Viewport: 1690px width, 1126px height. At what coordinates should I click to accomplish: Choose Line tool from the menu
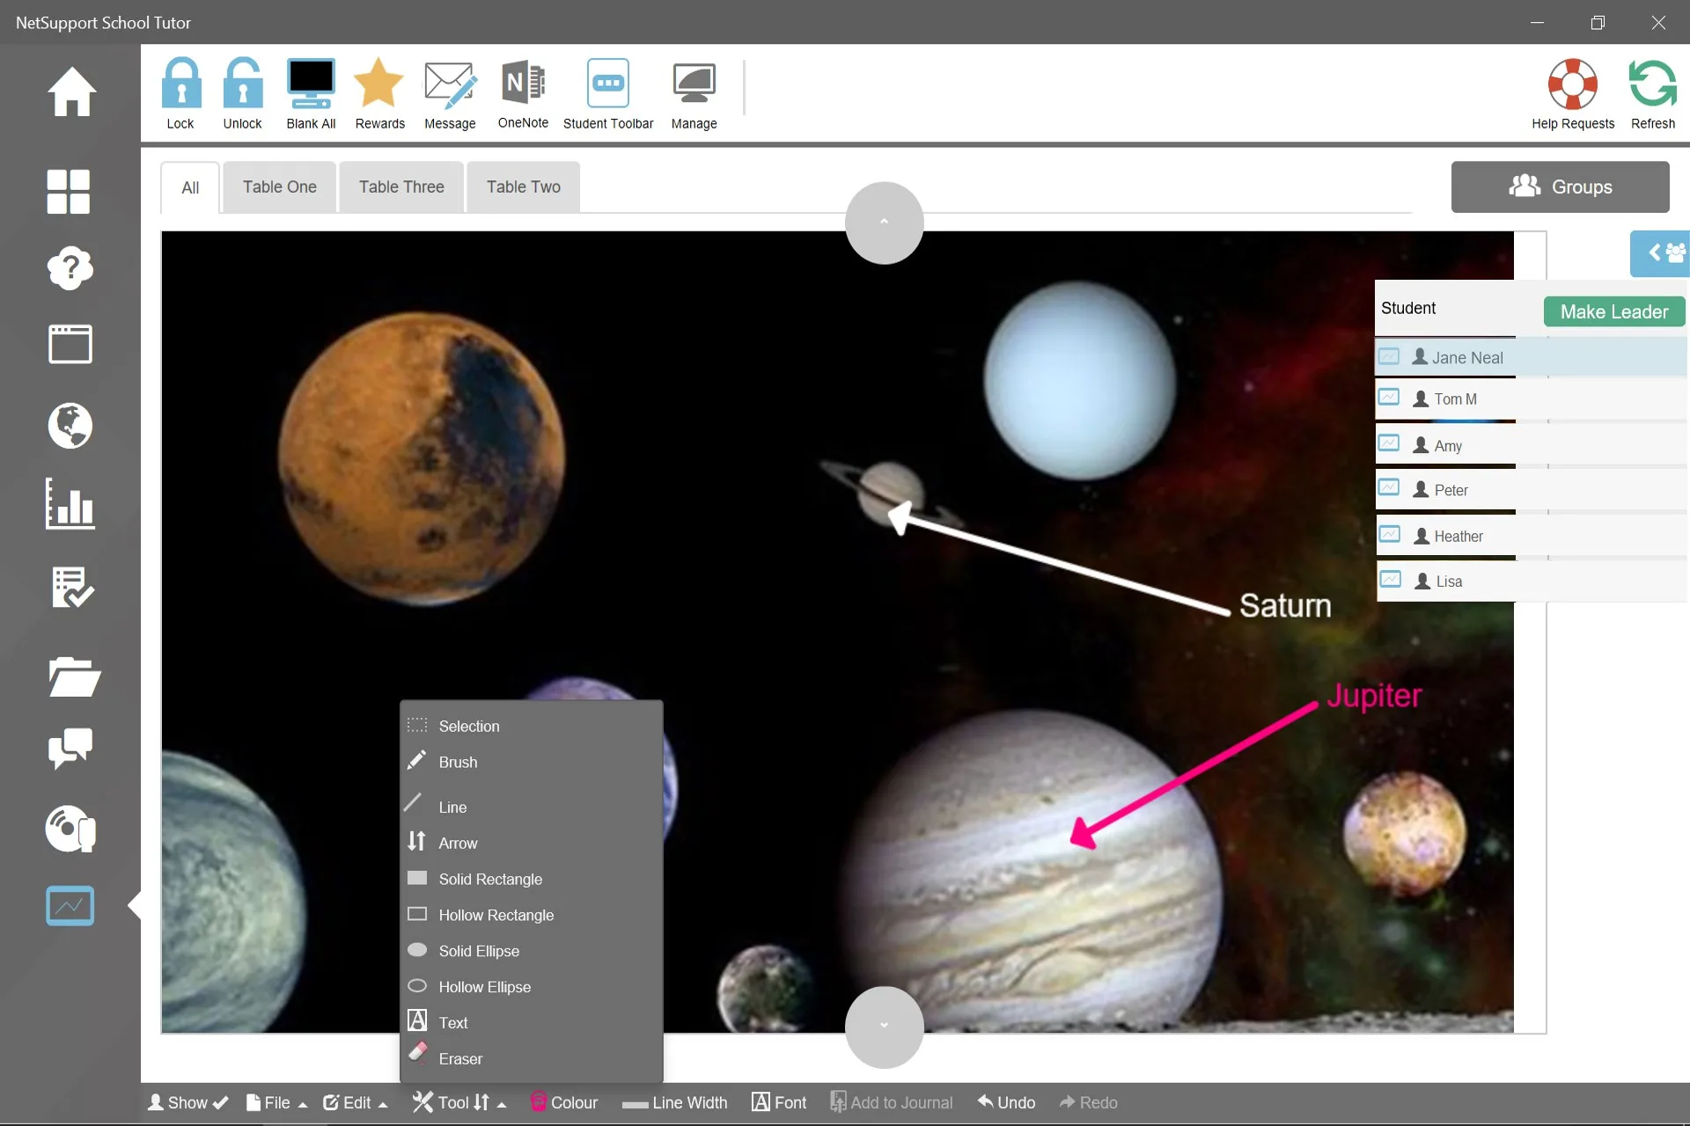click(531, 807)
